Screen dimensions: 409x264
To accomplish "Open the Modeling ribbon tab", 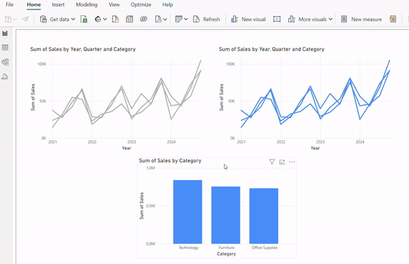I will click(87, 5).
